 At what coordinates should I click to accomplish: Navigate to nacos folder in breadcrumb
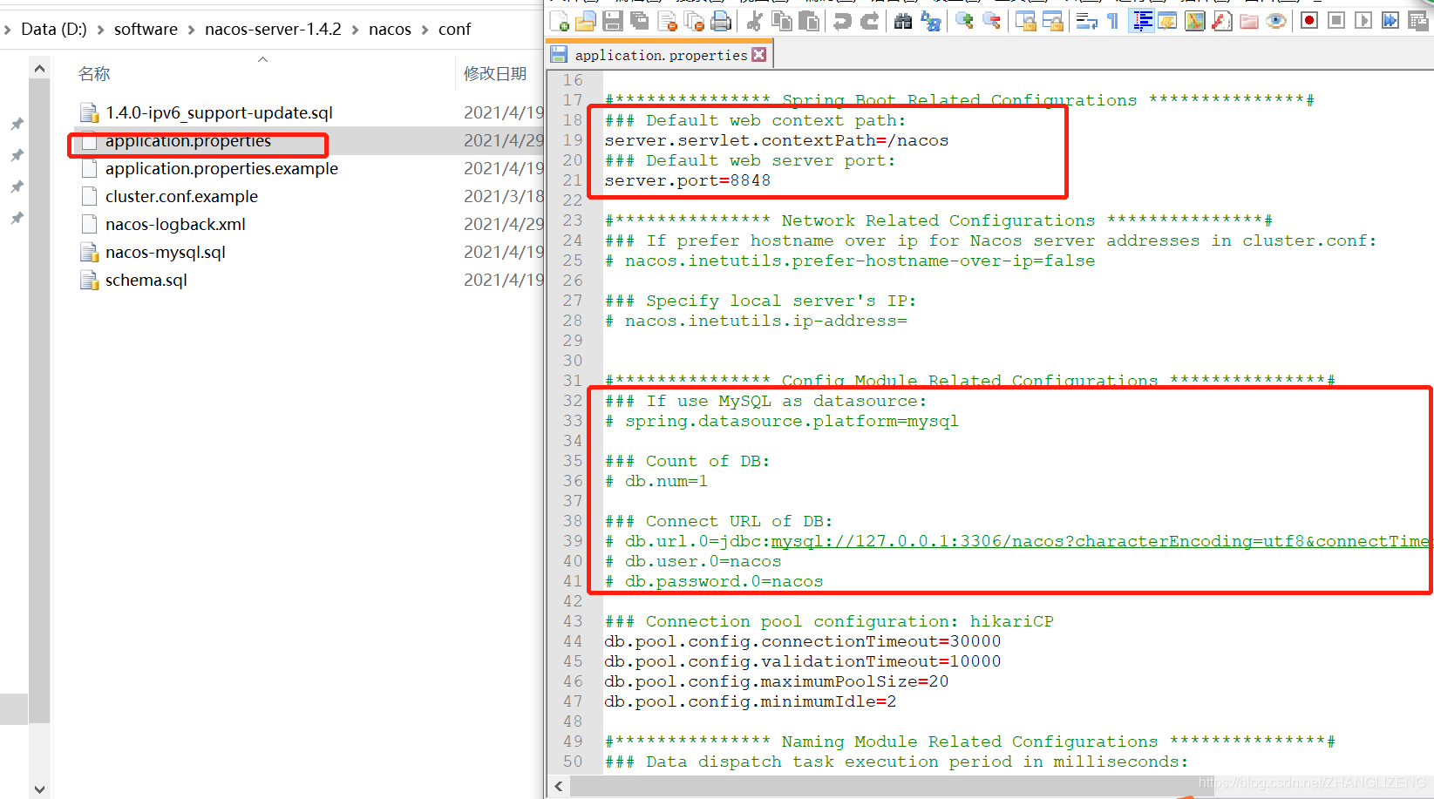pyautogui.click(x=390, y=30)
